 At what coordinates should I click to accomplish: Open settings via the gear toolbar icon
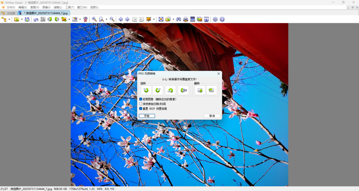click(215, 19)
